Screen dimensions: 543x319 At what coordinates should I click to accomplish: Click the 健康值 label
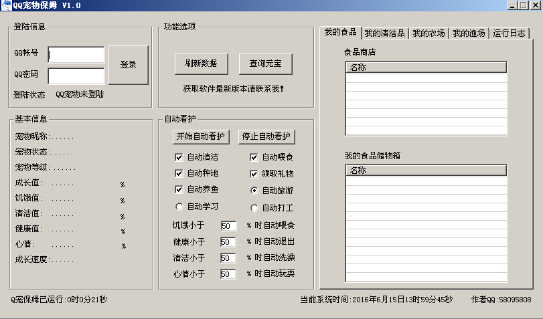(x=27, y=229)
